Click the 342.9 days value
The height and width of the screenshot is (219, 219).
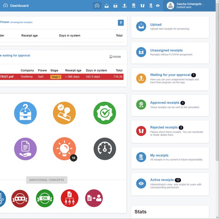(93, 77)
